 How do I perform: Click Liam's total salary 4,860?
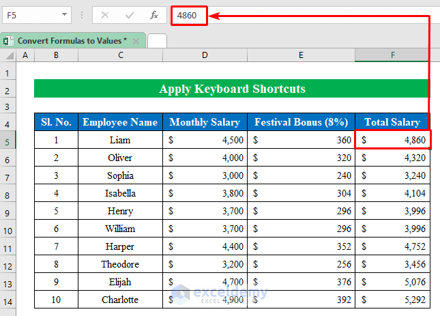coord(392,140)
